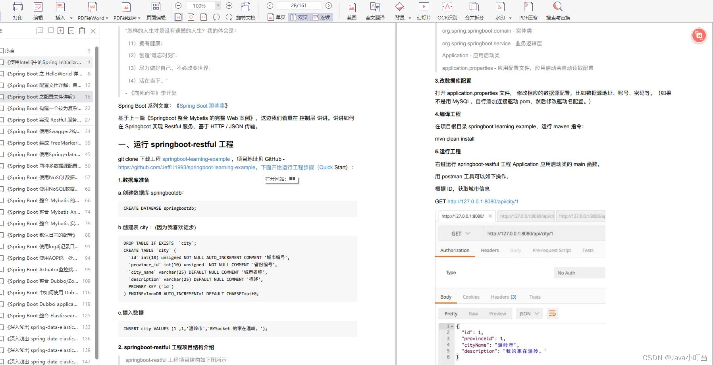Open bookmark Spring Boot 使用Swagger2
The width and height of the screenshot is (713, 365).
46,131
